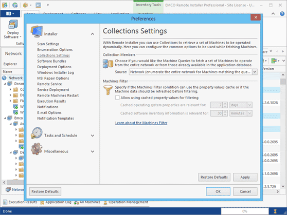Open Execution Results preferences

click(51, 101)
